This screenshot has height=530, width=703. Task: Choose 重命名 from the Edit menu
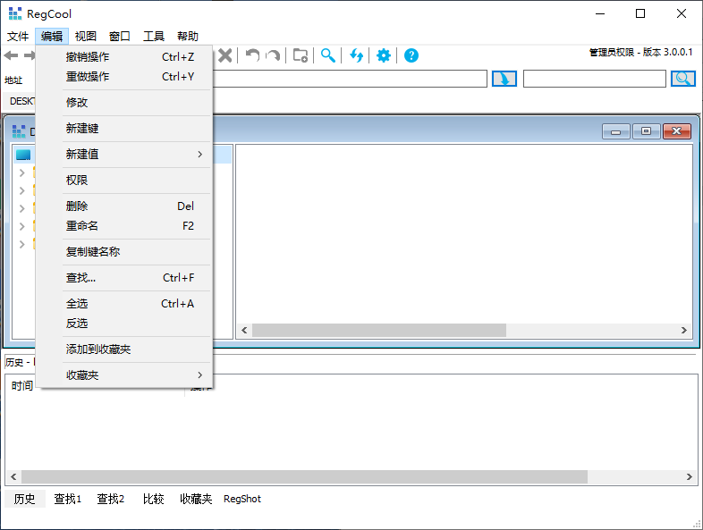click(x=123, y=226)
